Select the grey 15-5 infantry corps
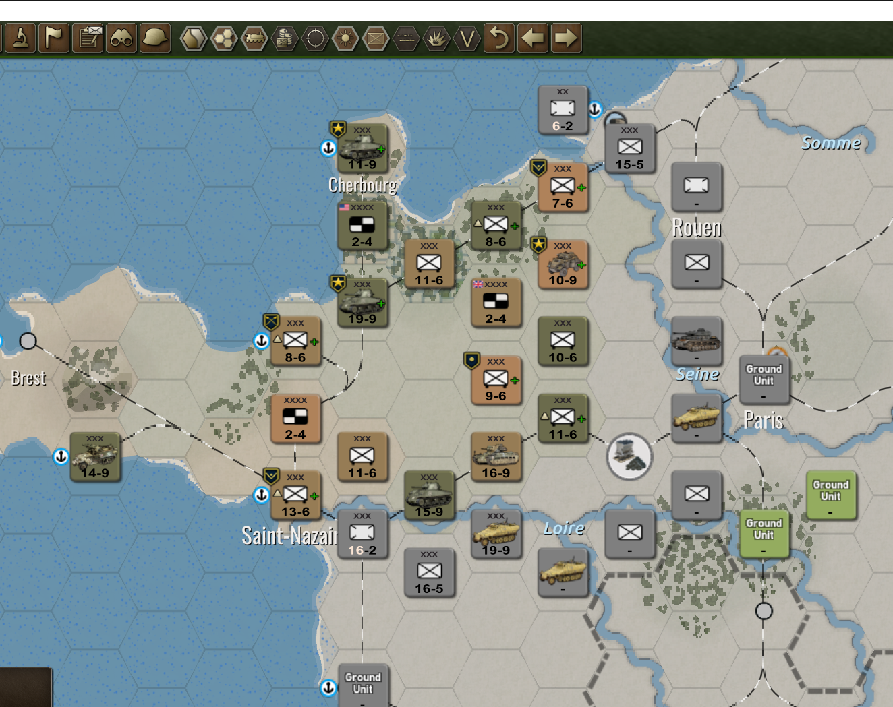 pos(629,148)
